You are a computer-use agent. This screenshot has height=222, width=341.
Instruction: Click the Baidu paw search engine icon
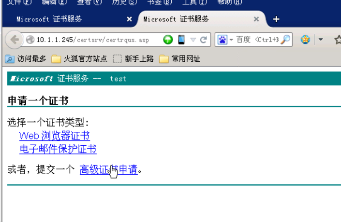[x=222, y=40]
